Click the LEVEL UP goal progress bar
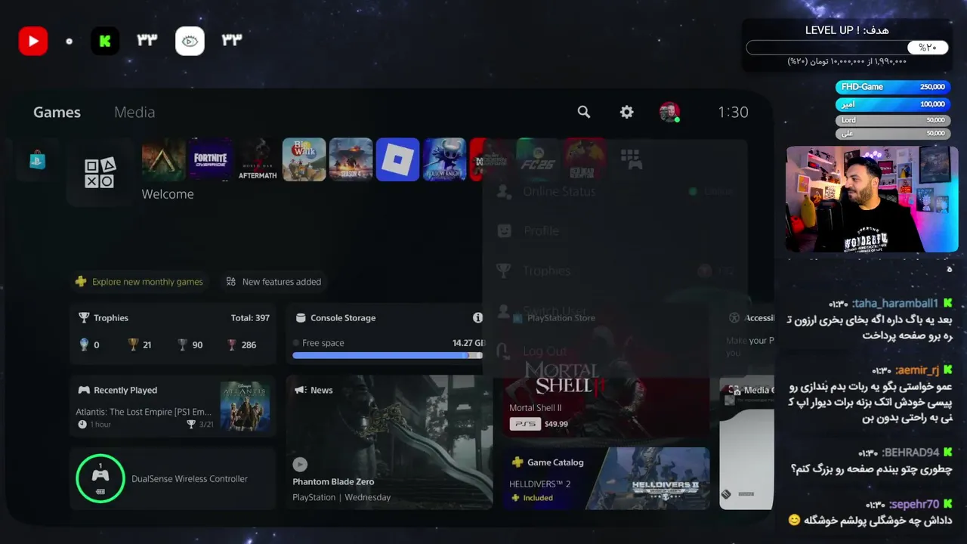Image resolution: width=967 pixels, height=544 pixels. pos(847,48)
